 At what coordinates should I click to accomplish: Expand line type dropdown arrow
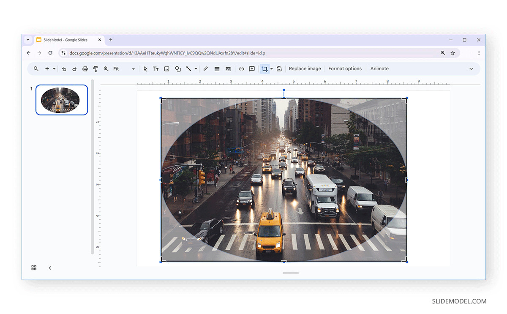196,69
